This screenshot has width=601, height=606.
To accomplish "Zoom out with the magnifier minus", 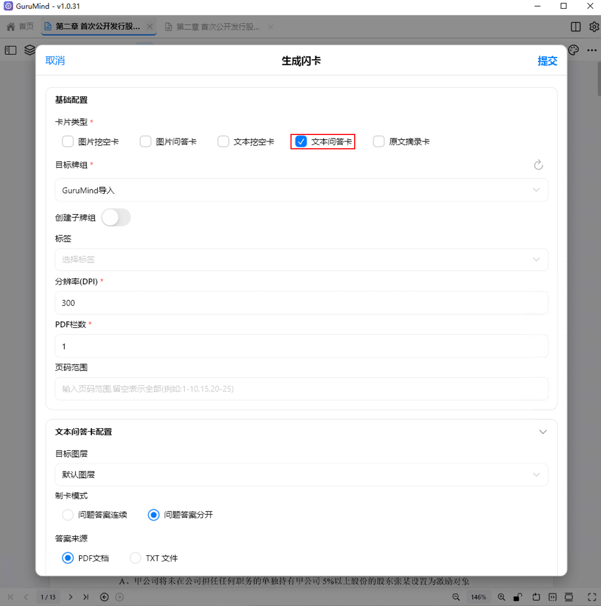I will pos(456,597).
